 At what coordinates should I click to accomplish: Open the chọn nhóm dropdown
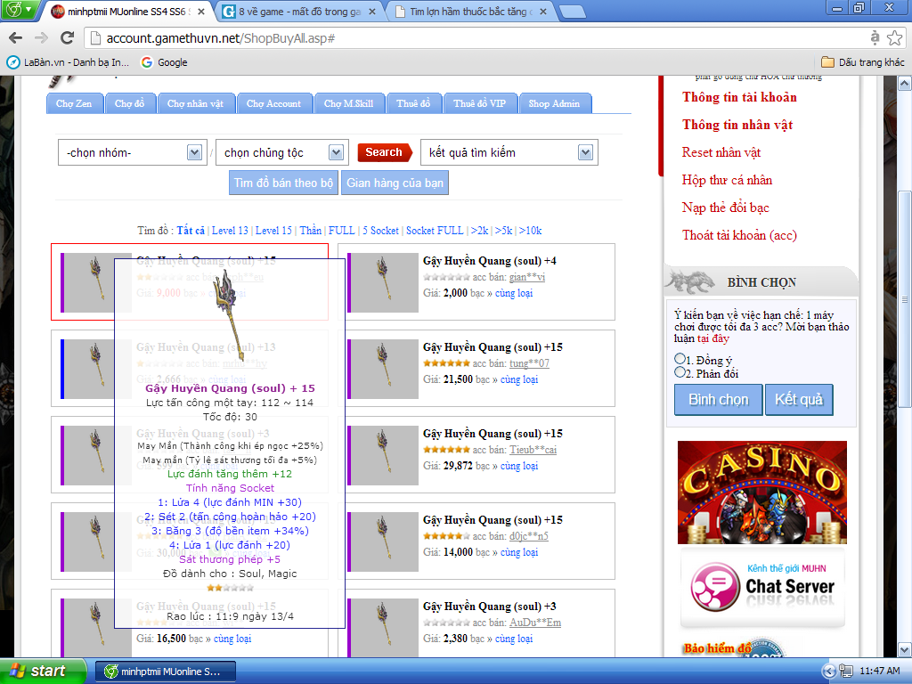click(x=133, y=152)
